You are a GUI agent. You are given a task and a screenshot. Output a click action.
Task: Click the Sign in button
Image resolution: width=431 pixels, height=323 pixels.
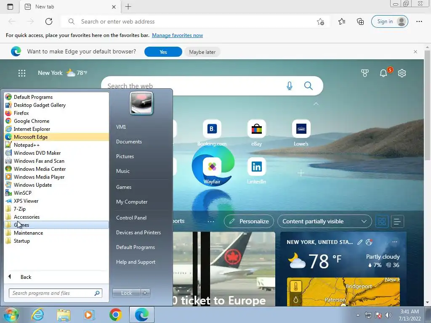point(389,21)
